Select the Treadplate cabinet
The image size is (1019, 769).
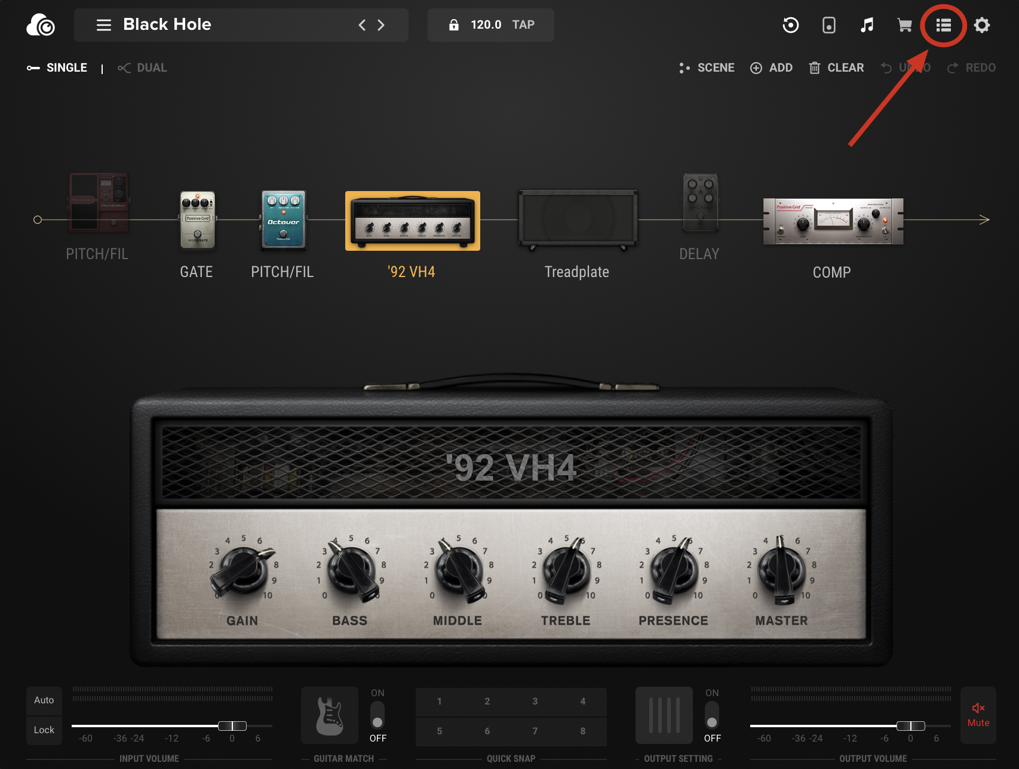[x=577, y=220]
